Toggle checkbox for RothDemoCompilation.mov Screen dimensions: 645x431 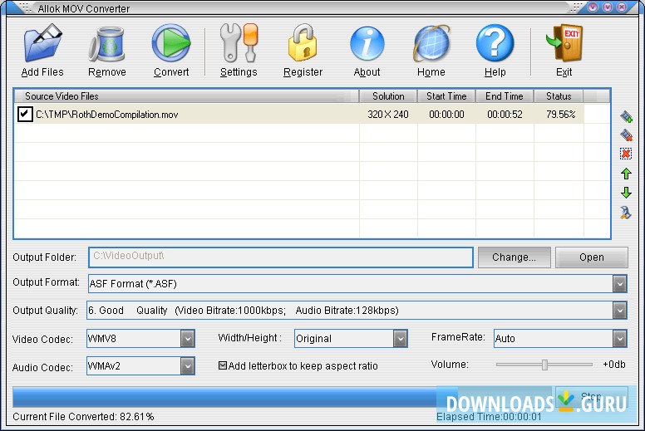point(25,114)
